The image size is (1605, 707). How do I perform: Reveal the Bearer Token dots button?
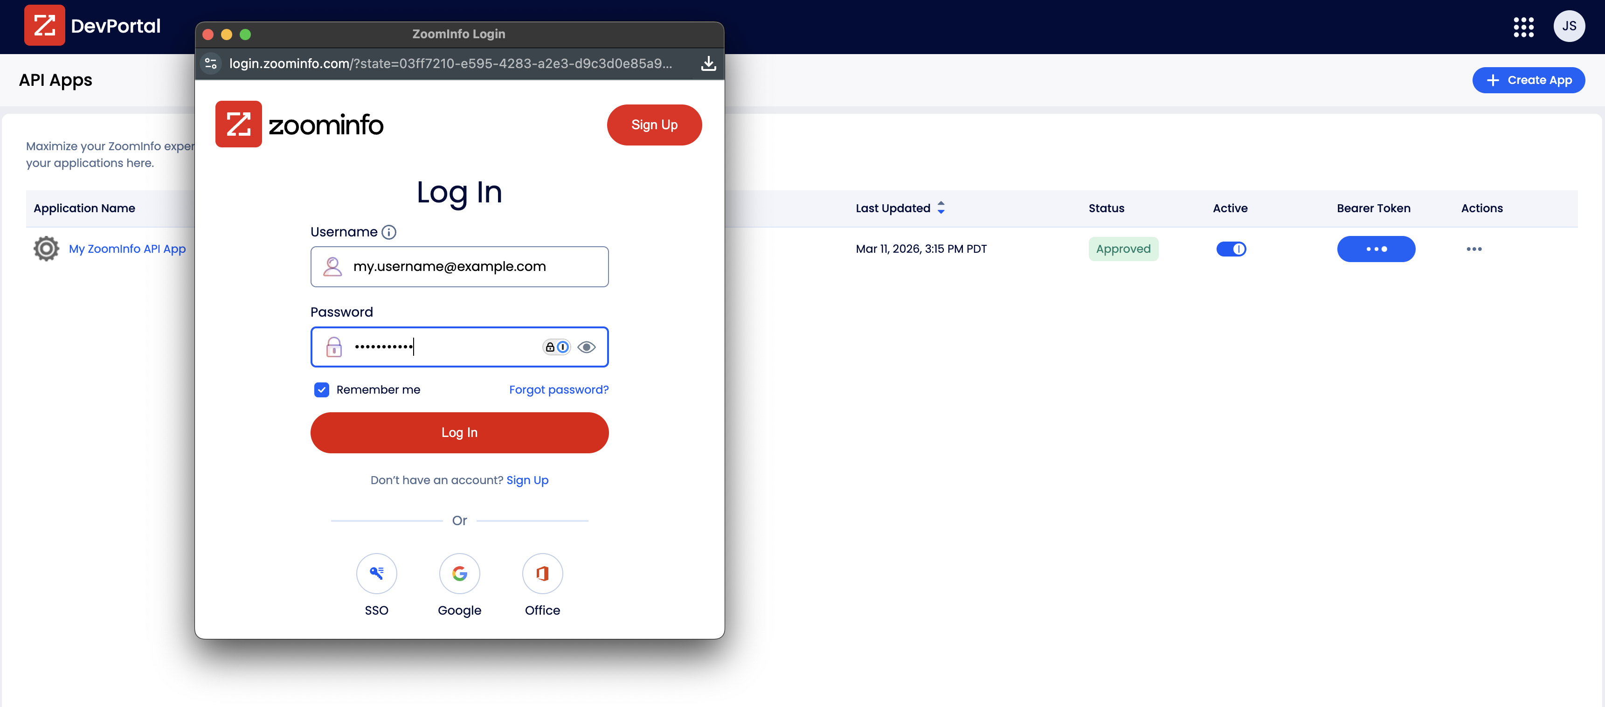[x=1376, y=249]
